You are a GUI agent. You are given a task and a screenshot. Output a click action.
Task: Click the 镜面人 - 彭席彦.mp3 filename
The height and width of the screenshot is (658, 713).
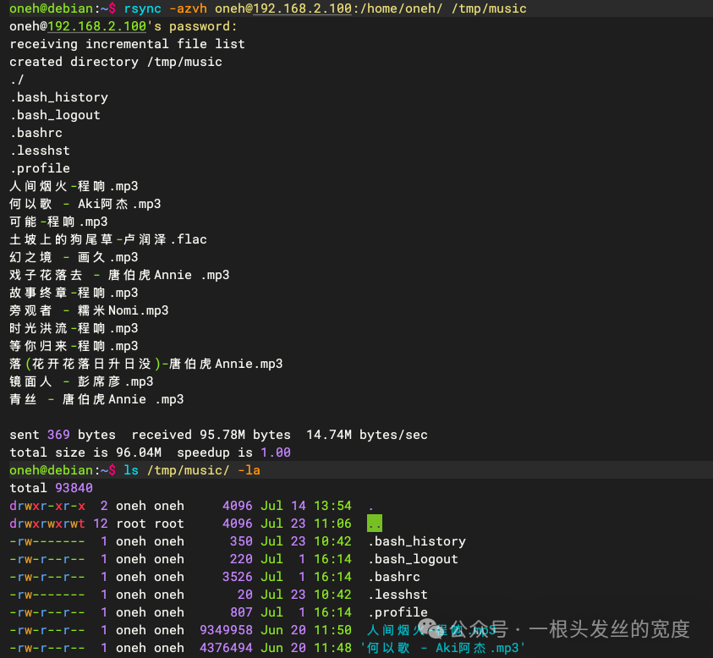point(81,381)
